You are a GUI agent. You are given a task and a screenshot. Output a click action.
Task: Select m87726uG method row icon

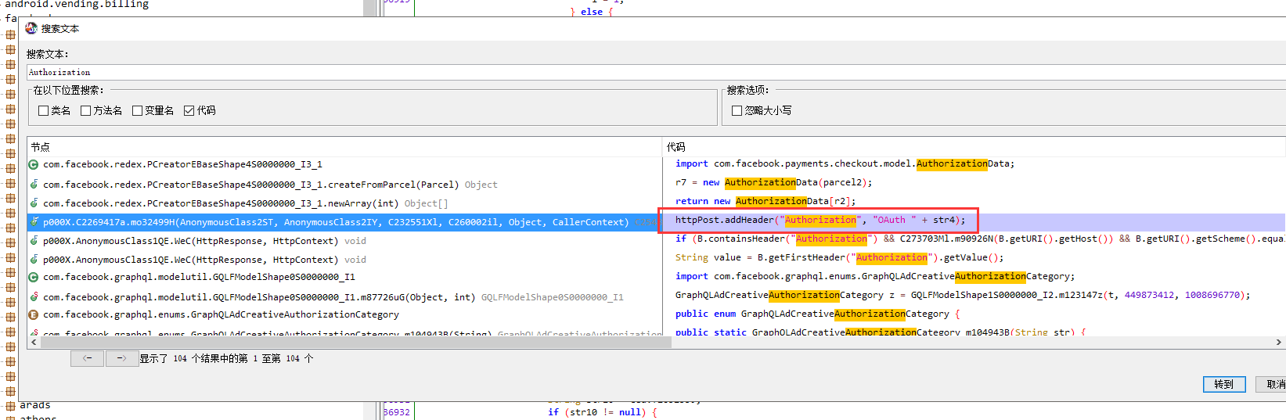(34, 297)
